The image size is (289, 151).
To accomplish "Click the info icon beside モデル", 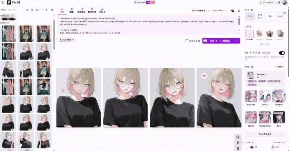I will click(252, 67).
